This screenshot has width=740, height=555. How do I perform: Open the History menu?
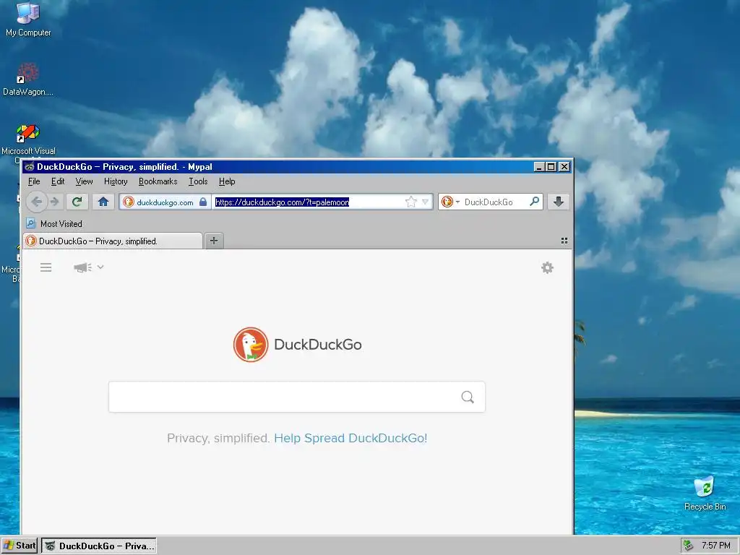click(x=116, y=181)
